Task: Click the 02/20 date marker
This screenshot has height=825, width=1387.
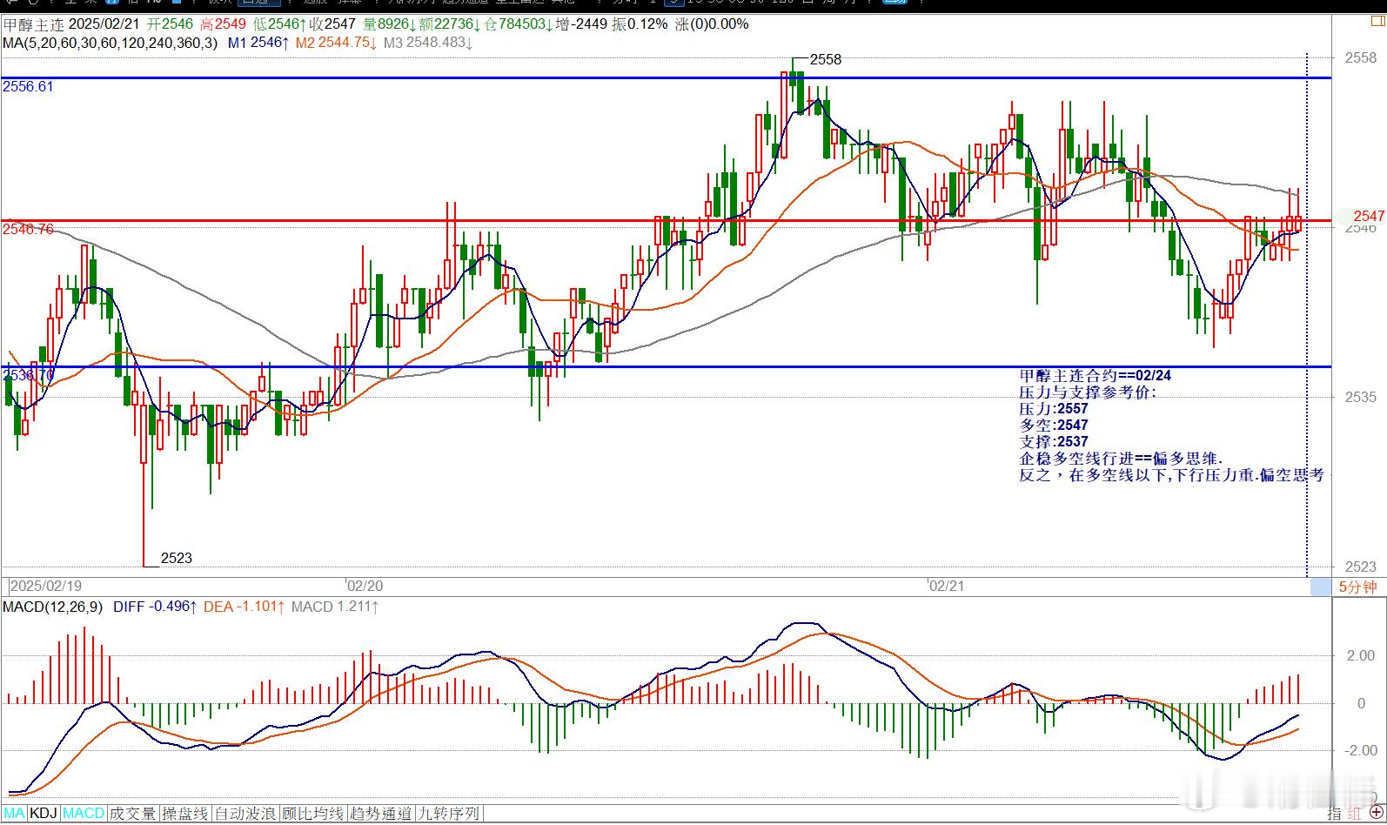Action: point(365,587)
